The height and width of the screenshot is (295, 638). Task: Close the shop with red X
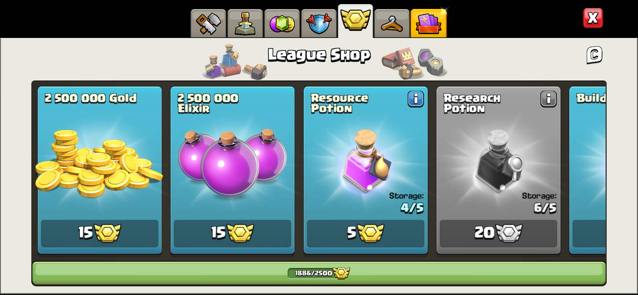(593, 18)
